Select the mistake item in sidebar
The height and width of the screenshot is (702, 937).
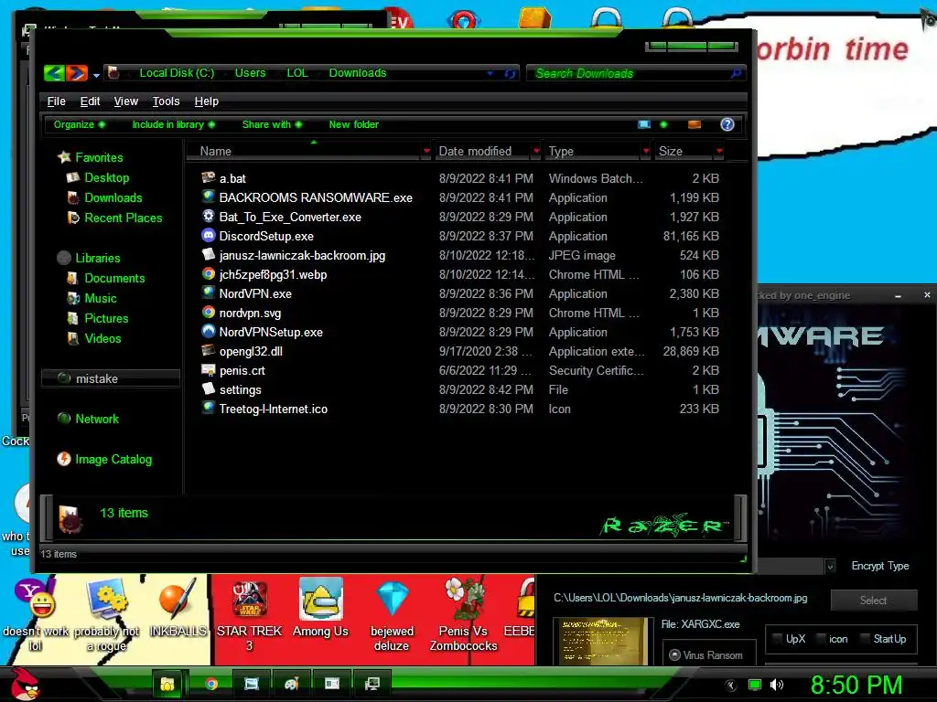111,378
